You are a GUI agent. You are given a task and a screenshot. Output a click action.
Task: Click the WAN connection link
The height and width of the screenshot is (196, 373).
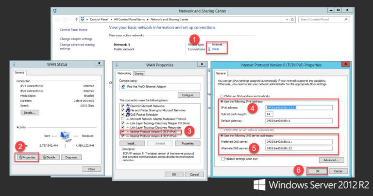216,49
